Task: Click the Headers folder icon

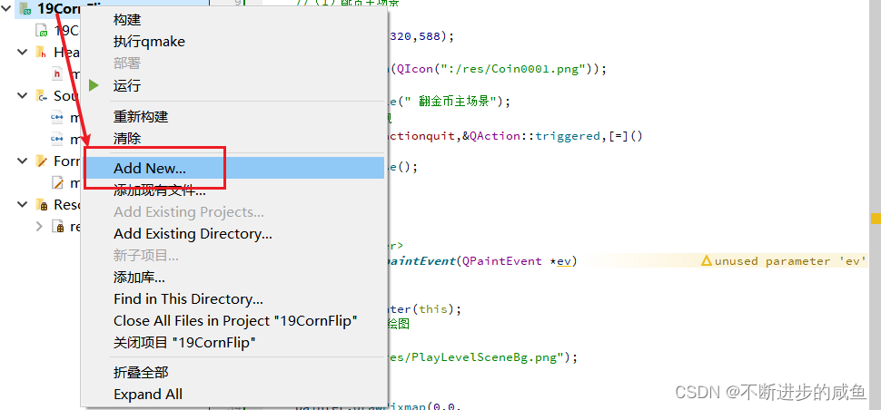Action: [x=41, y=53]
